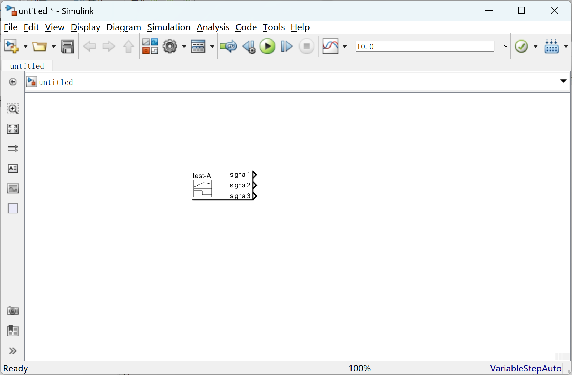The height and width of the screenshot is (375, 572).
Task: Click the Step Back button
Action: point(249,47)
